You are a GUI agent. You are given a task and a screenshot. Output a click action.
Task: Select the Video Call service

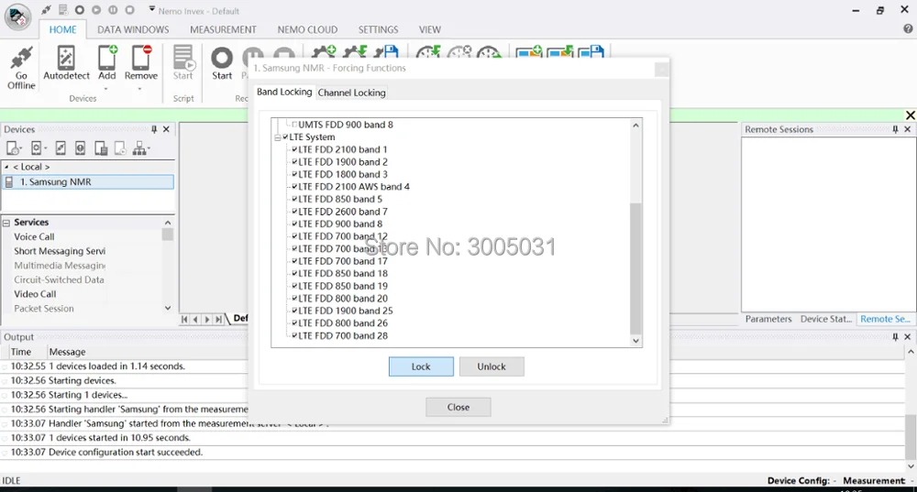coord(35,294)
